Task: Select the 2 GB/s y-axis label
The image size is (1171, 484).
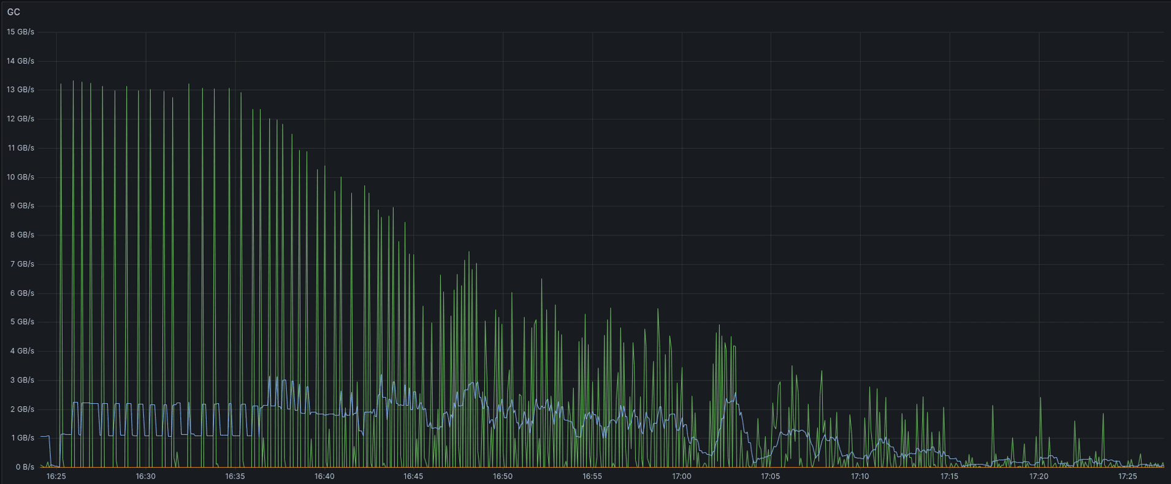Action: coord(22,409)
